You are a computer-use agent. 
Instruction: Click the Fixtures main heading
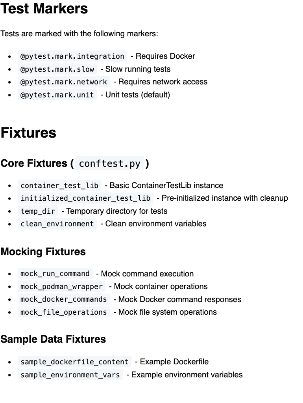[x=28, y=133]
